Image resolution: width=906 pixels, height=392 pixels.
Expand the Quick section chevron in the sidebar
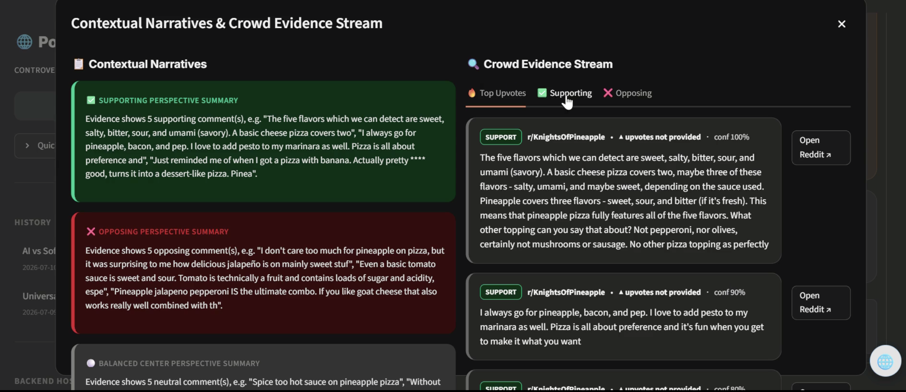(27, 145)
